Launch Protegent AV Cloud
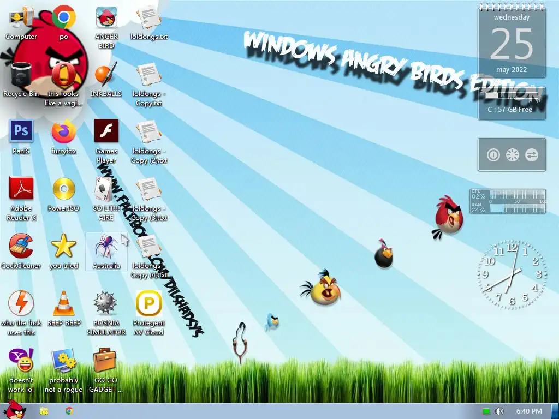Viewport: 559px width, 419px height. point(149,314)
